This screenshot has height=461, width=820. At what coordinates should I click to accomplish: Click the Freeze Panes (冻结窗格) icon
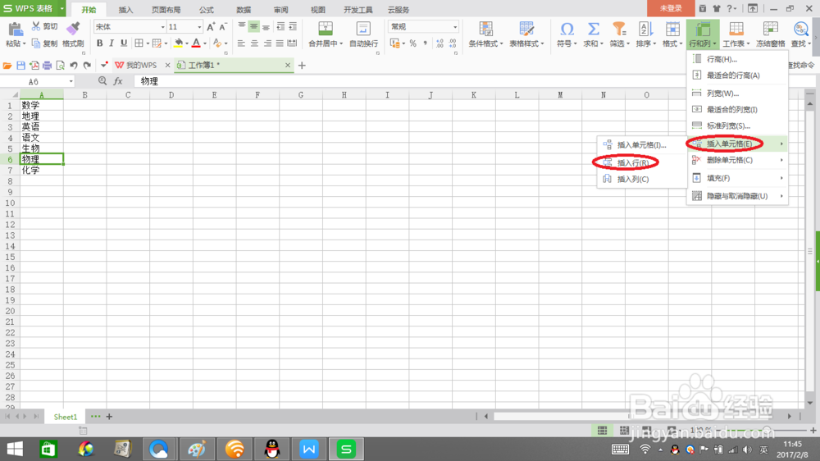click(770, 28)
